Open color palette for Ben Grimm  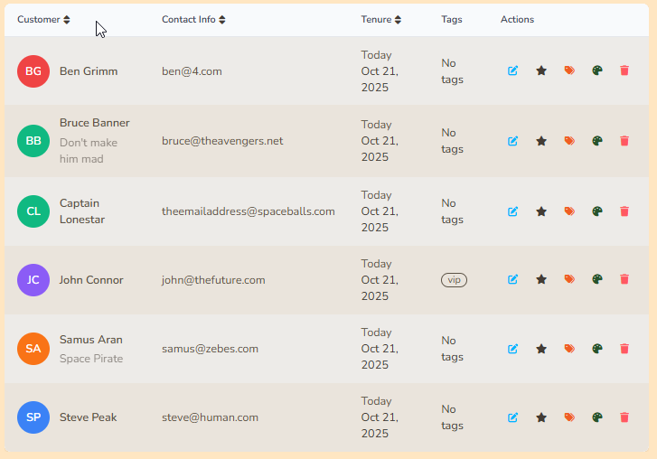pyautogui.click(x=597, y=70)
